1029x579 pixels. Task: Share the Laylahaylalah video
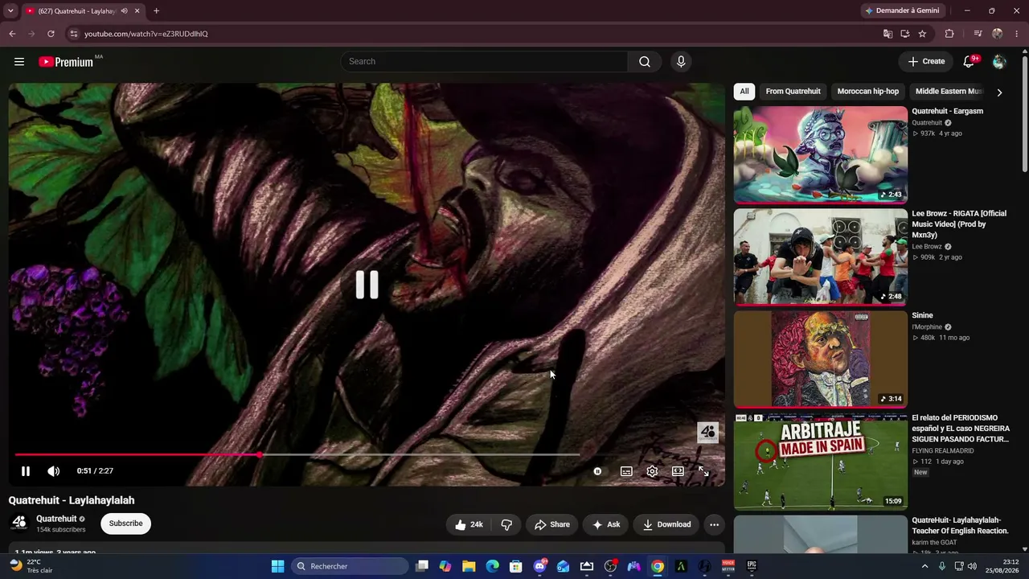pyautogui.click(x=552, y=525)
